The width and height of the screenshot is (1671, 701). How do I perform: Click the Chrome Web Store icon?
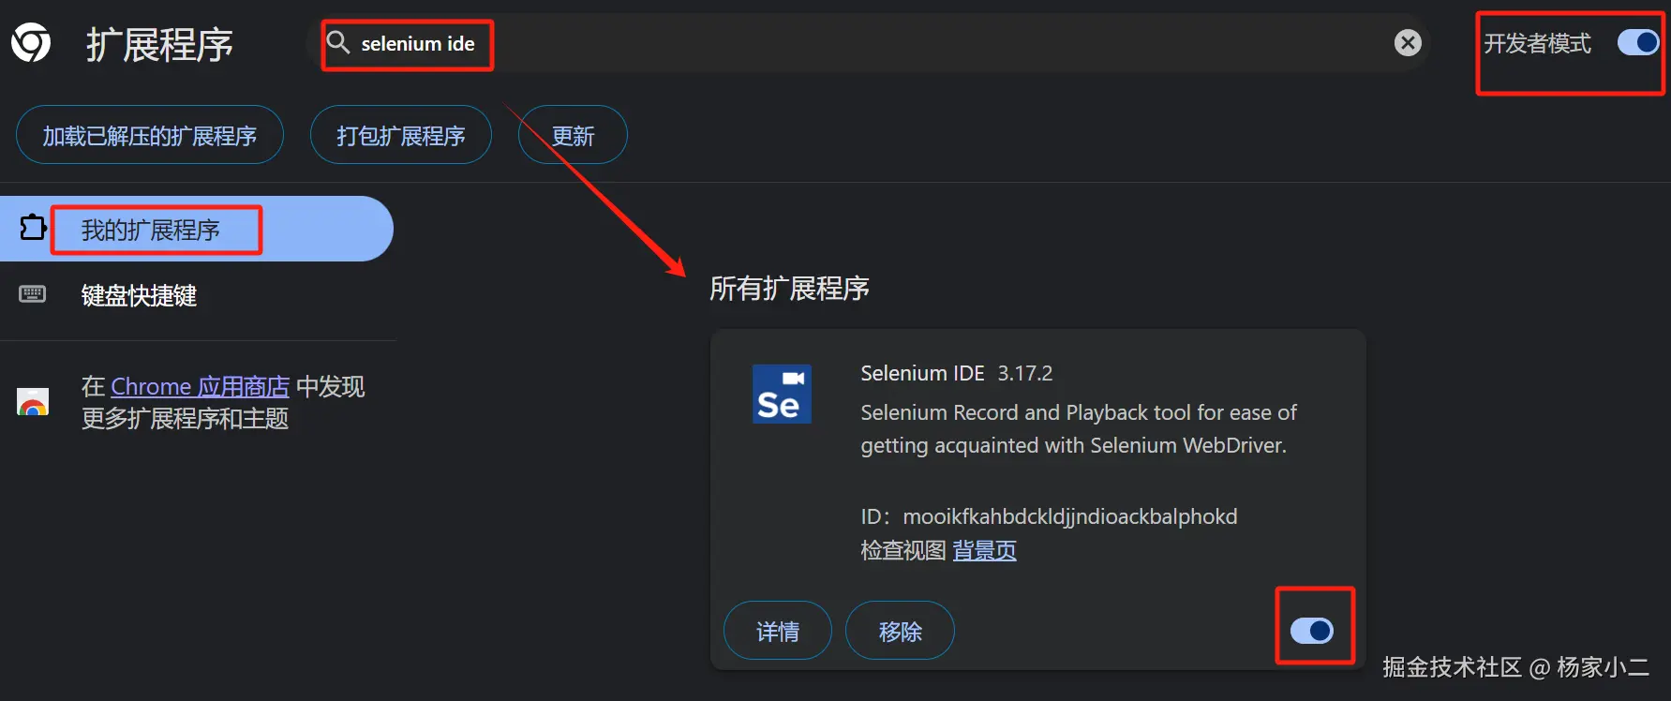coord(33,402)
